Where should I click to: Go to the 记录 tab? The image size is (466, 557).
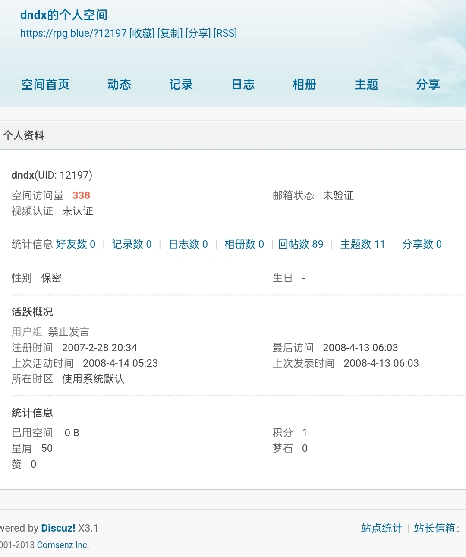pos(181,85)
